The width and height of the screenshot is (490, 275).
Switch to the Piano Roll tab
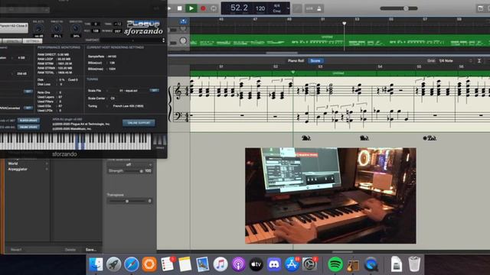(x=296, y=61)
